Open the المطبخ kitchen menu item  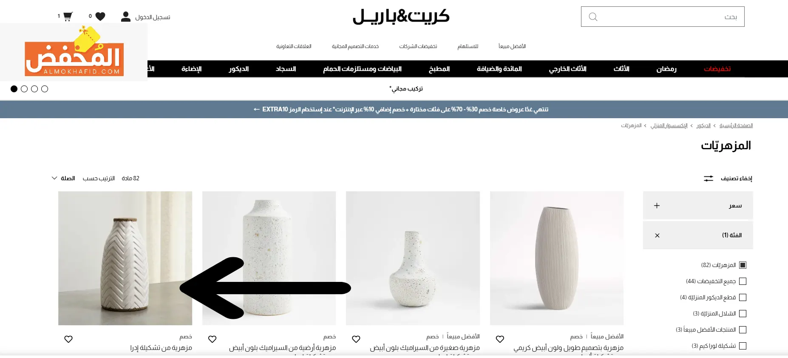[439, 69]
